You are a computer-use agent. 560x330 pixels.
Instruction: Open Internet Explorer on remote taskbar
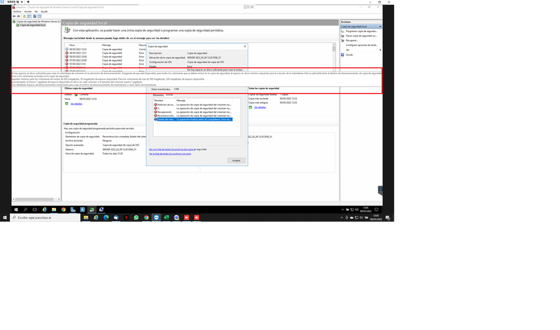44,210
